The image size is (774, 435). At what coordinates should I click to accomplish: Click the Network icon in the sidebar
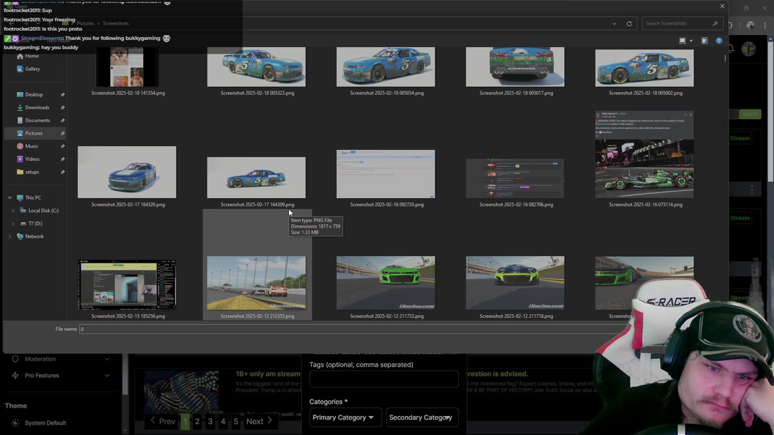click(20, 236)
